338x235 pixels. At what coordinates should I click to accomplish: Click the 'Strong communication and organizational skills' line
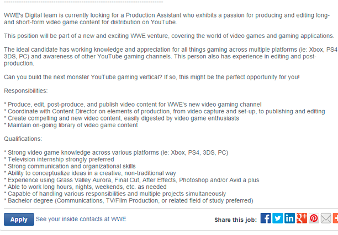(x=70, y=166)
